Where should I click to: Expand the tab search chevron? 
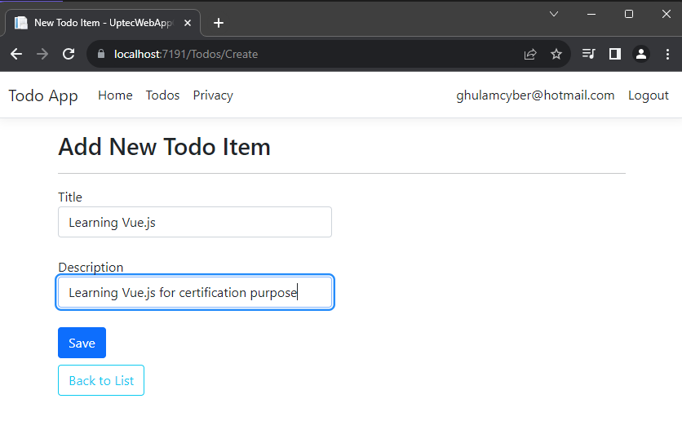pos(554,14)
